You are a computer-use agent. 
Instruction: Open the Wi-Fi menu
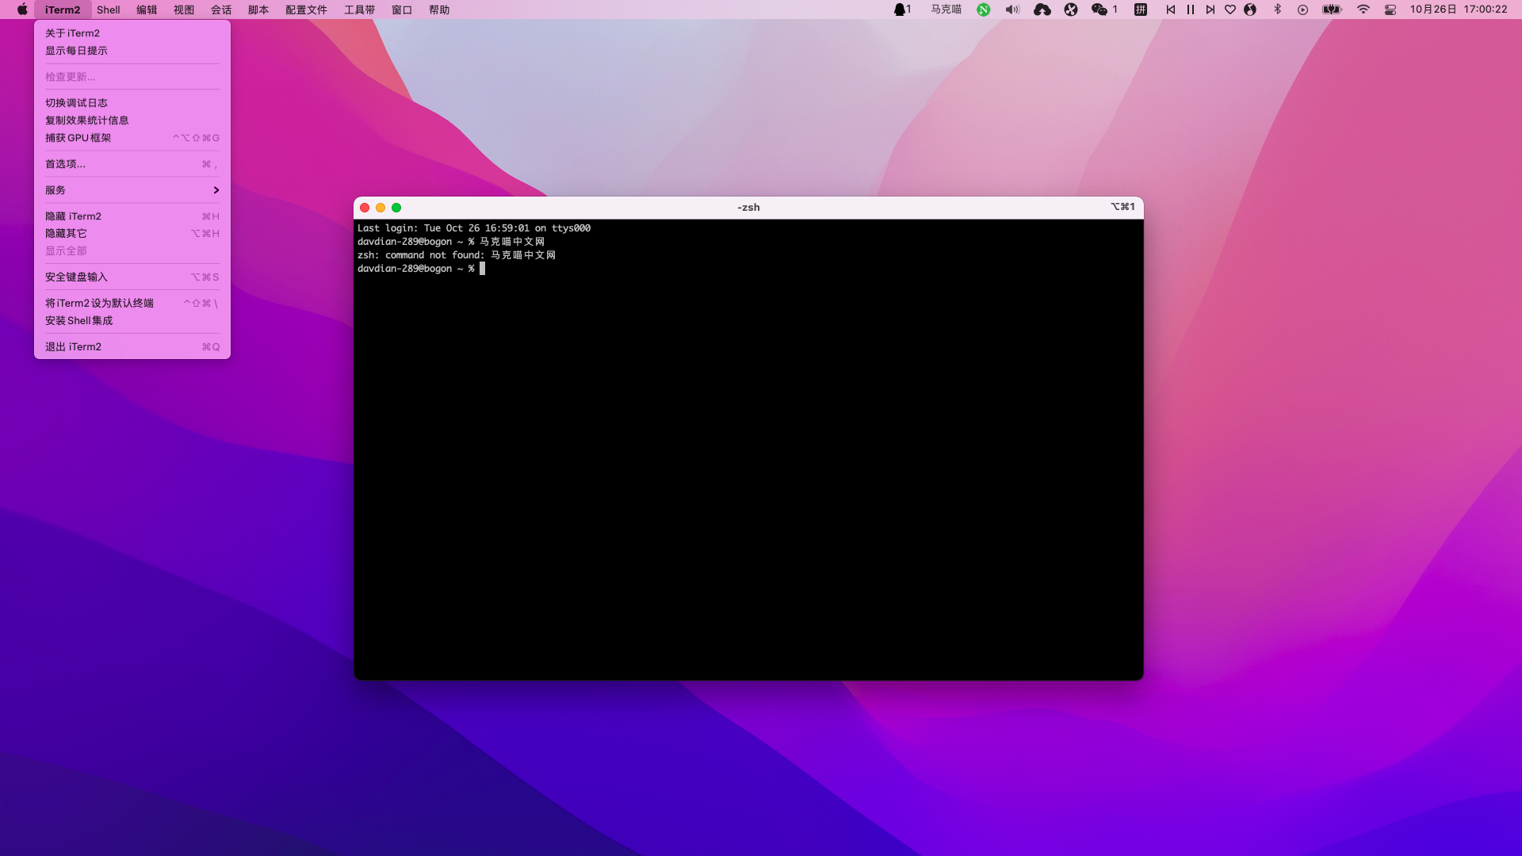1363,10
